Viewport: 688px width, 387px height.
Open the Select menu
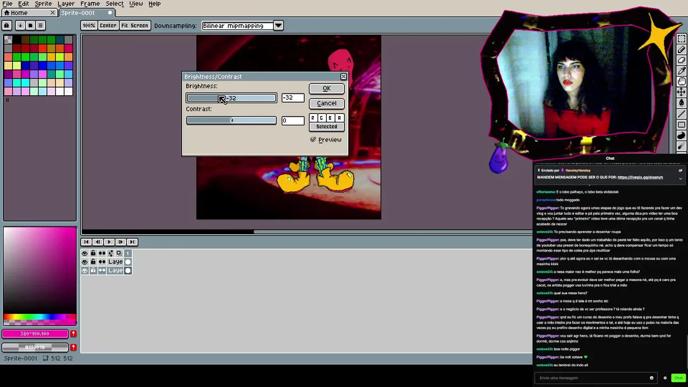114,4
